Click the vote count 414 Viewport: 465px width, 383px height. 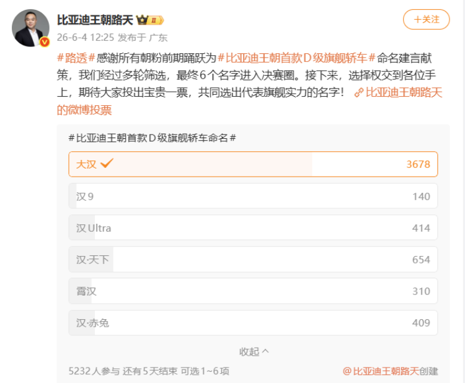click(421, 228)
